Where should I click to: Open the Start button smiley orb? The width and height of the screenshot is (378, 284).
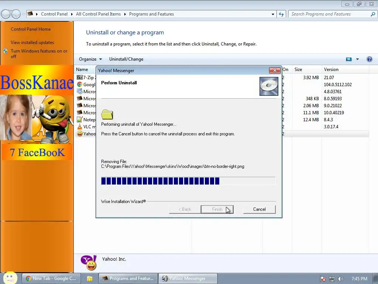click(x=10, y=278)
